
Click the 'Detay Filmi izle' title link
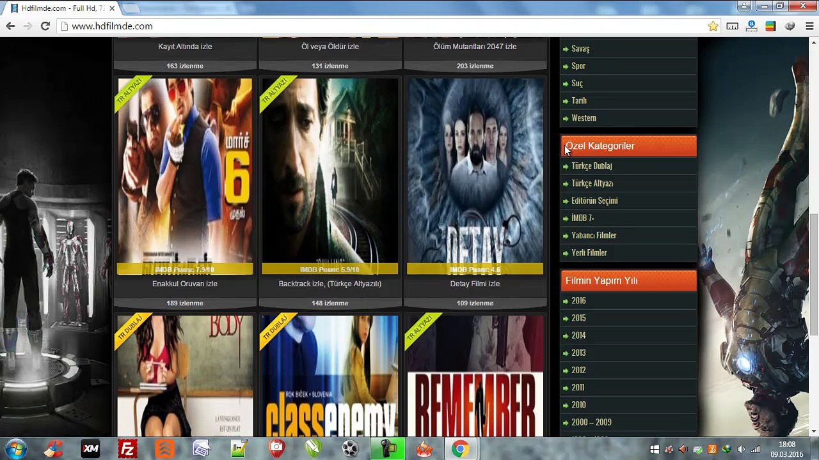[475, 284]
